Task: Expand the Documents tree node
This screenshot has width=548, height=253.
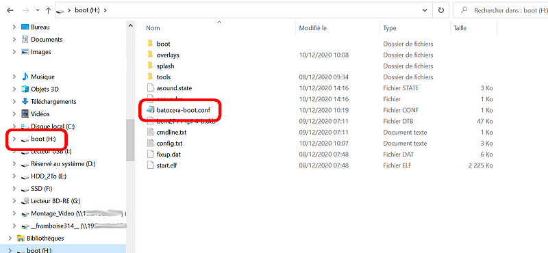Action: point(14,40)
